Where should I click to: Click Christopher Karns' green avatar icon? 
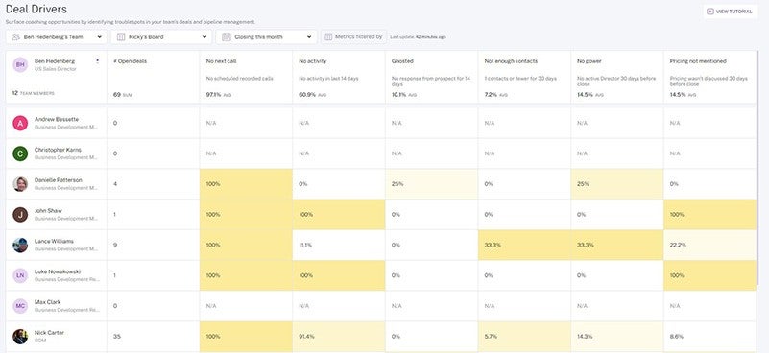coord(20,153)
